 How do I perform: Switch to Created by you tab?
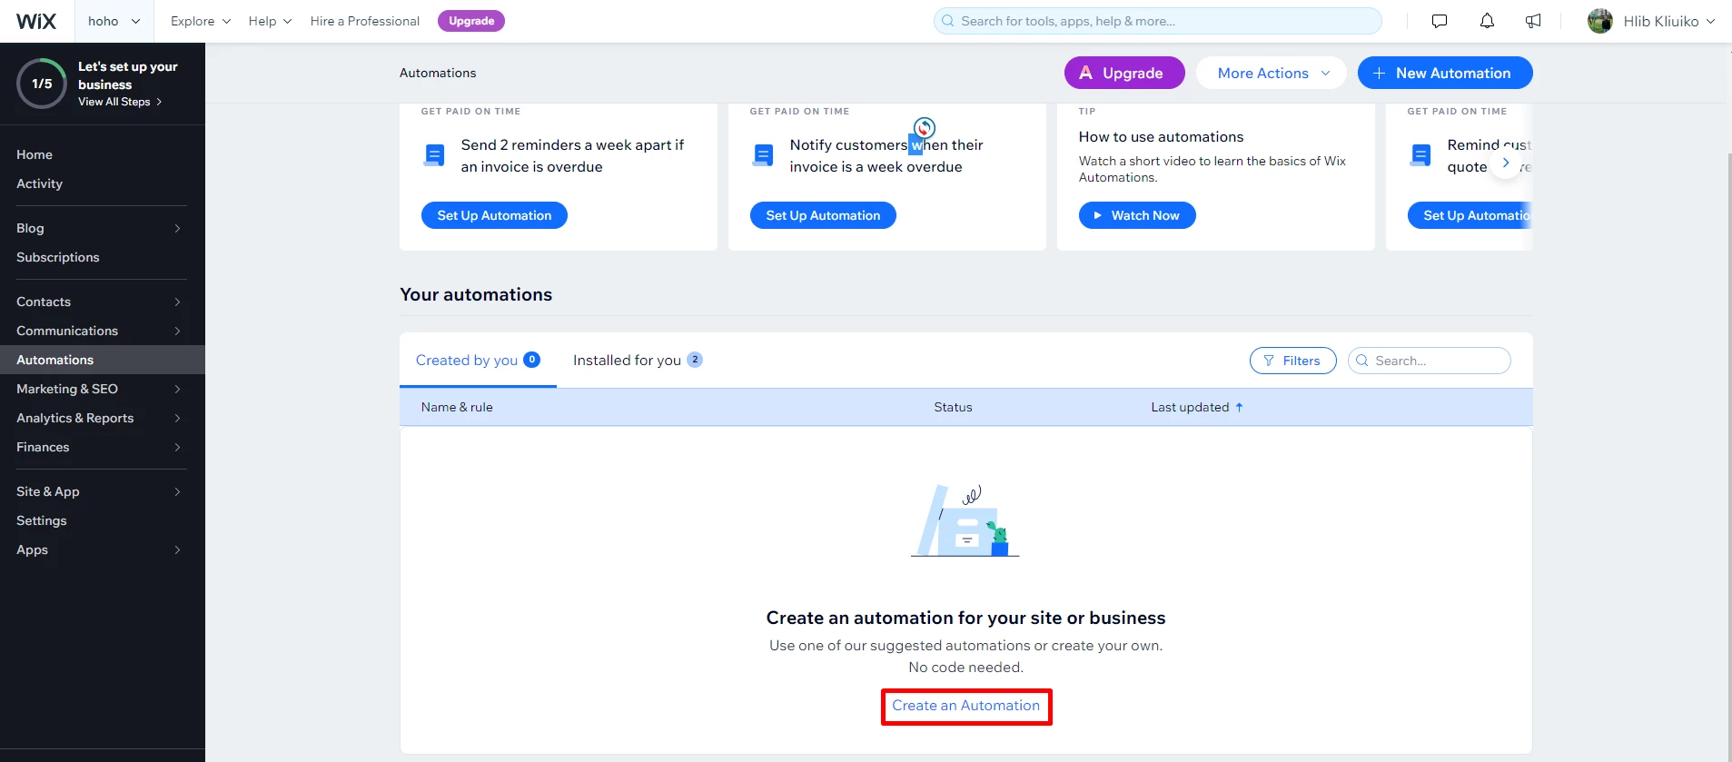(478, 360)
